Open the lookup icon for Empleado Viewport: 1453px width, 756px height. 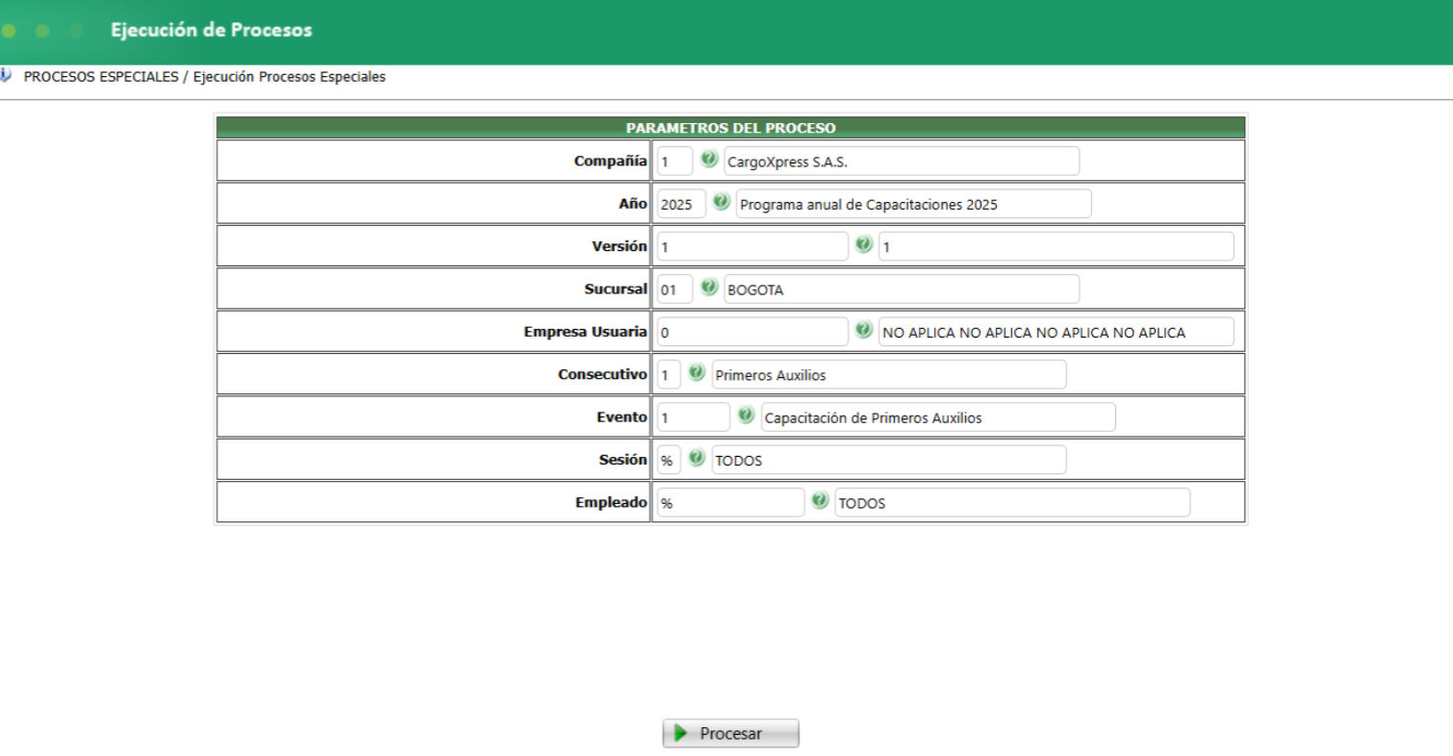(820, 501)
